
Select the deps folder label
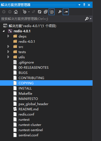tap(22, 36)
